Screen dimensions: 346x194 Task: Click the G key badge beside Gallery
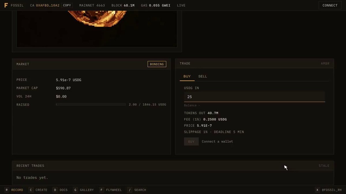point(75,190)
